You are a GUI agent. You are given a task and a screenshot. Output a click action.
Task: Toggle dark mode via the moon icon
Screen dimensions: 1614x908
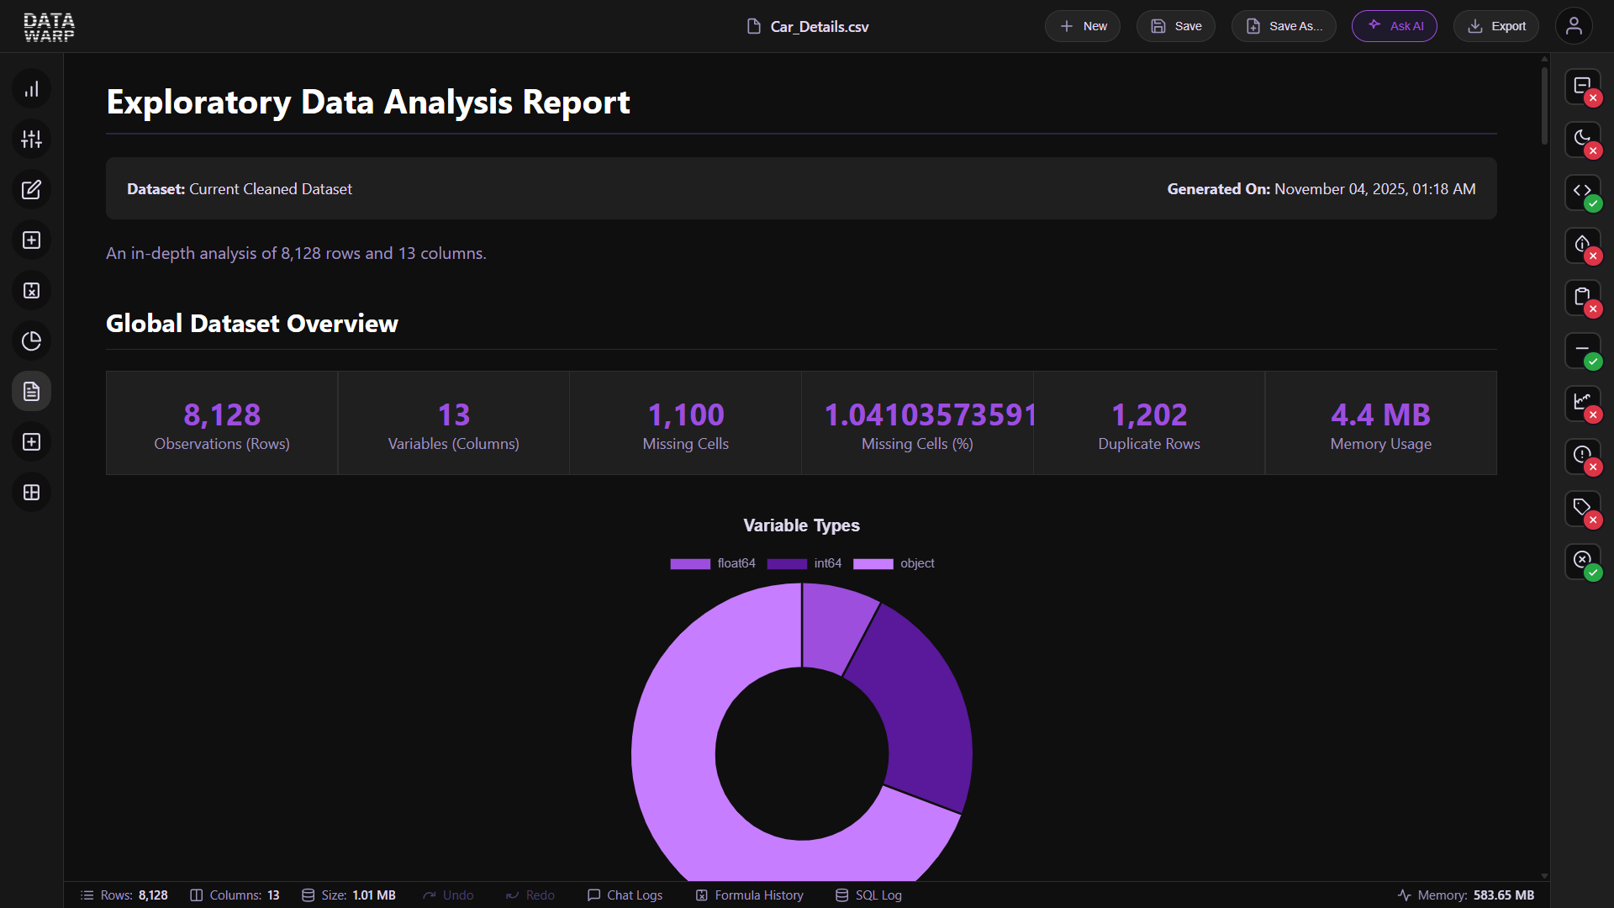click(x=1582, y=139)
